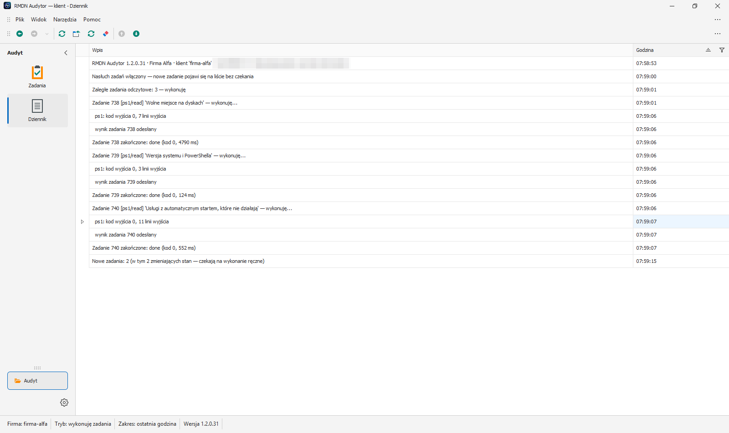729x433 pixels.
Task: Open the settings gear in sidebar
Action: [64, 403]
